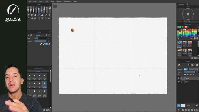
Task: Remove a color from the color set
Action: click(197, 38)
